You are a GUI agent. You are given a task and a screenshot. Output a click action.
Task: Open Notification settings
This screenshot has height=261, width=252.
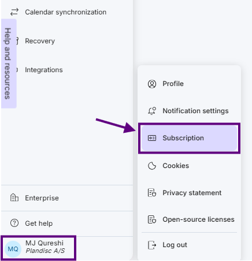(x=189, y=111)
